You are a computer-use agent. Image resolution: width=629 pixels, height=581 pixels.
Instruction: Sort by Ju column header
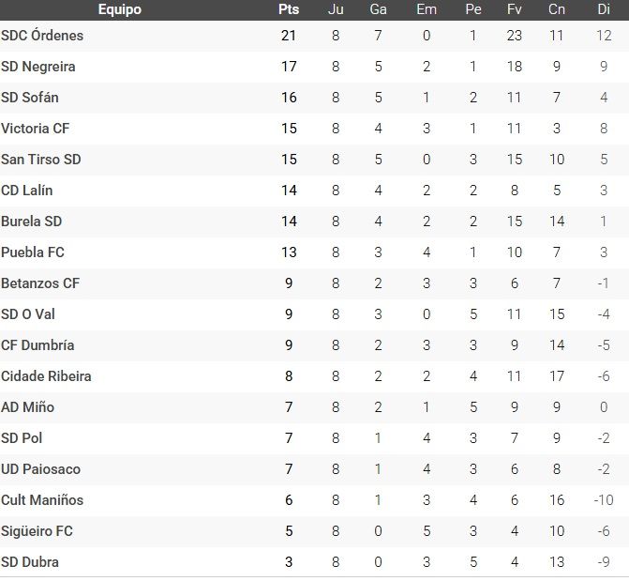point(336,9)
